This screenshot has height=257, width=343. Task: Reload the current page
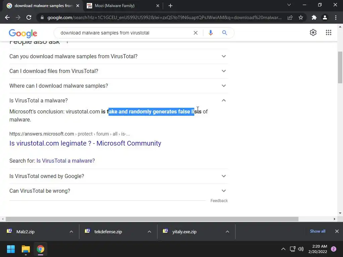pyautogui.click(x=29, y=17)
